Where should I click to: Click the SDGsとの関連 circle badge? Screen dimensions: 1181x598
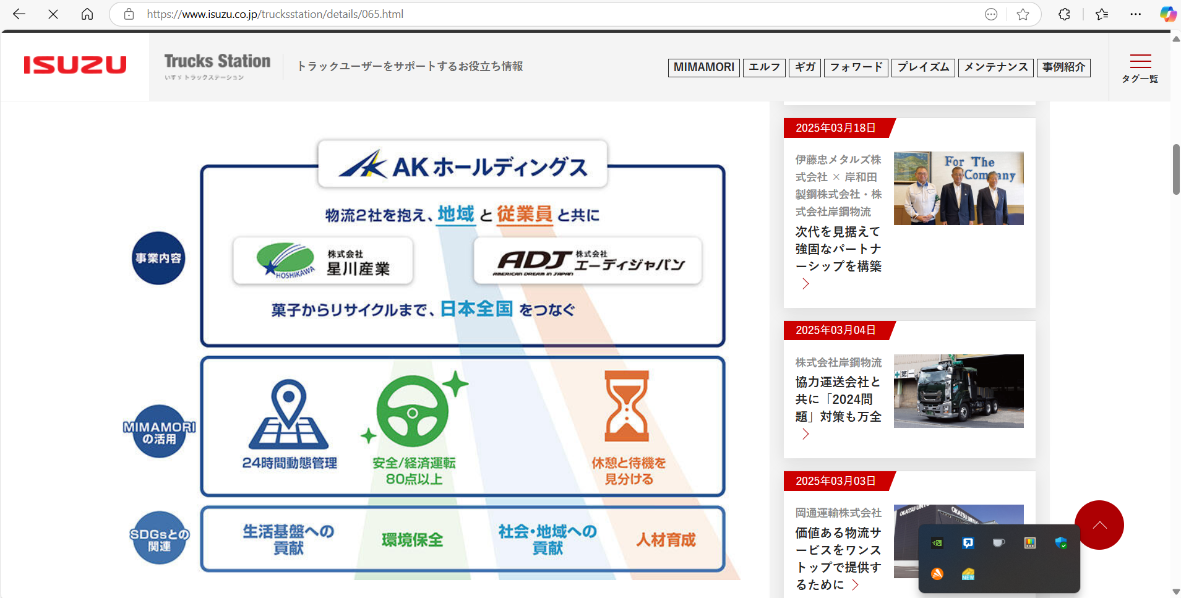point(159,538)
